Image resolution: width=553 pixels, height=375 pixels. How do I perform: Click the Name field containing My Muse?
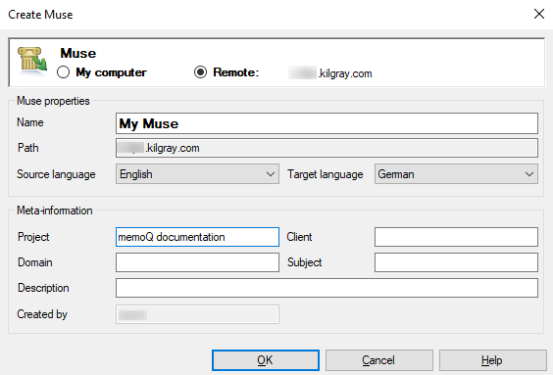tap(327, 123)
